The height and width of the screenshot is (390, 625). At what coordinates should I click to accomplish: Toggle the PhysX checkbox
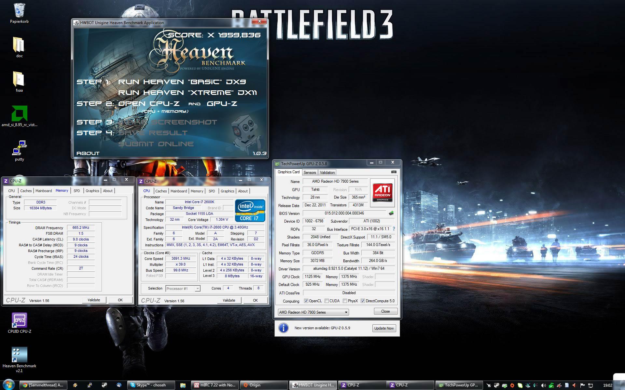point(345,301)
